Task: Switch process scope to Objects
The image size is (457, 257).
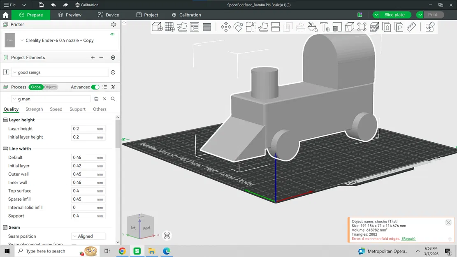Action: pyautogui.click(x=50, y=87)
